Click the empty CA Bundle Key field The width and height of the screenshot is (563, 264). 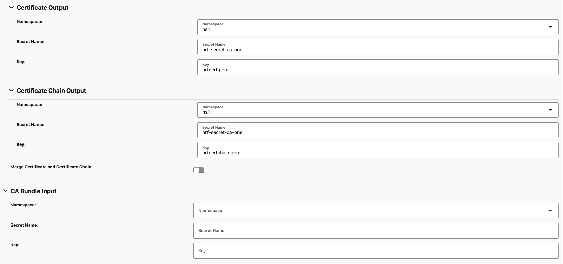pyautogui.click(x=375, y=251)
